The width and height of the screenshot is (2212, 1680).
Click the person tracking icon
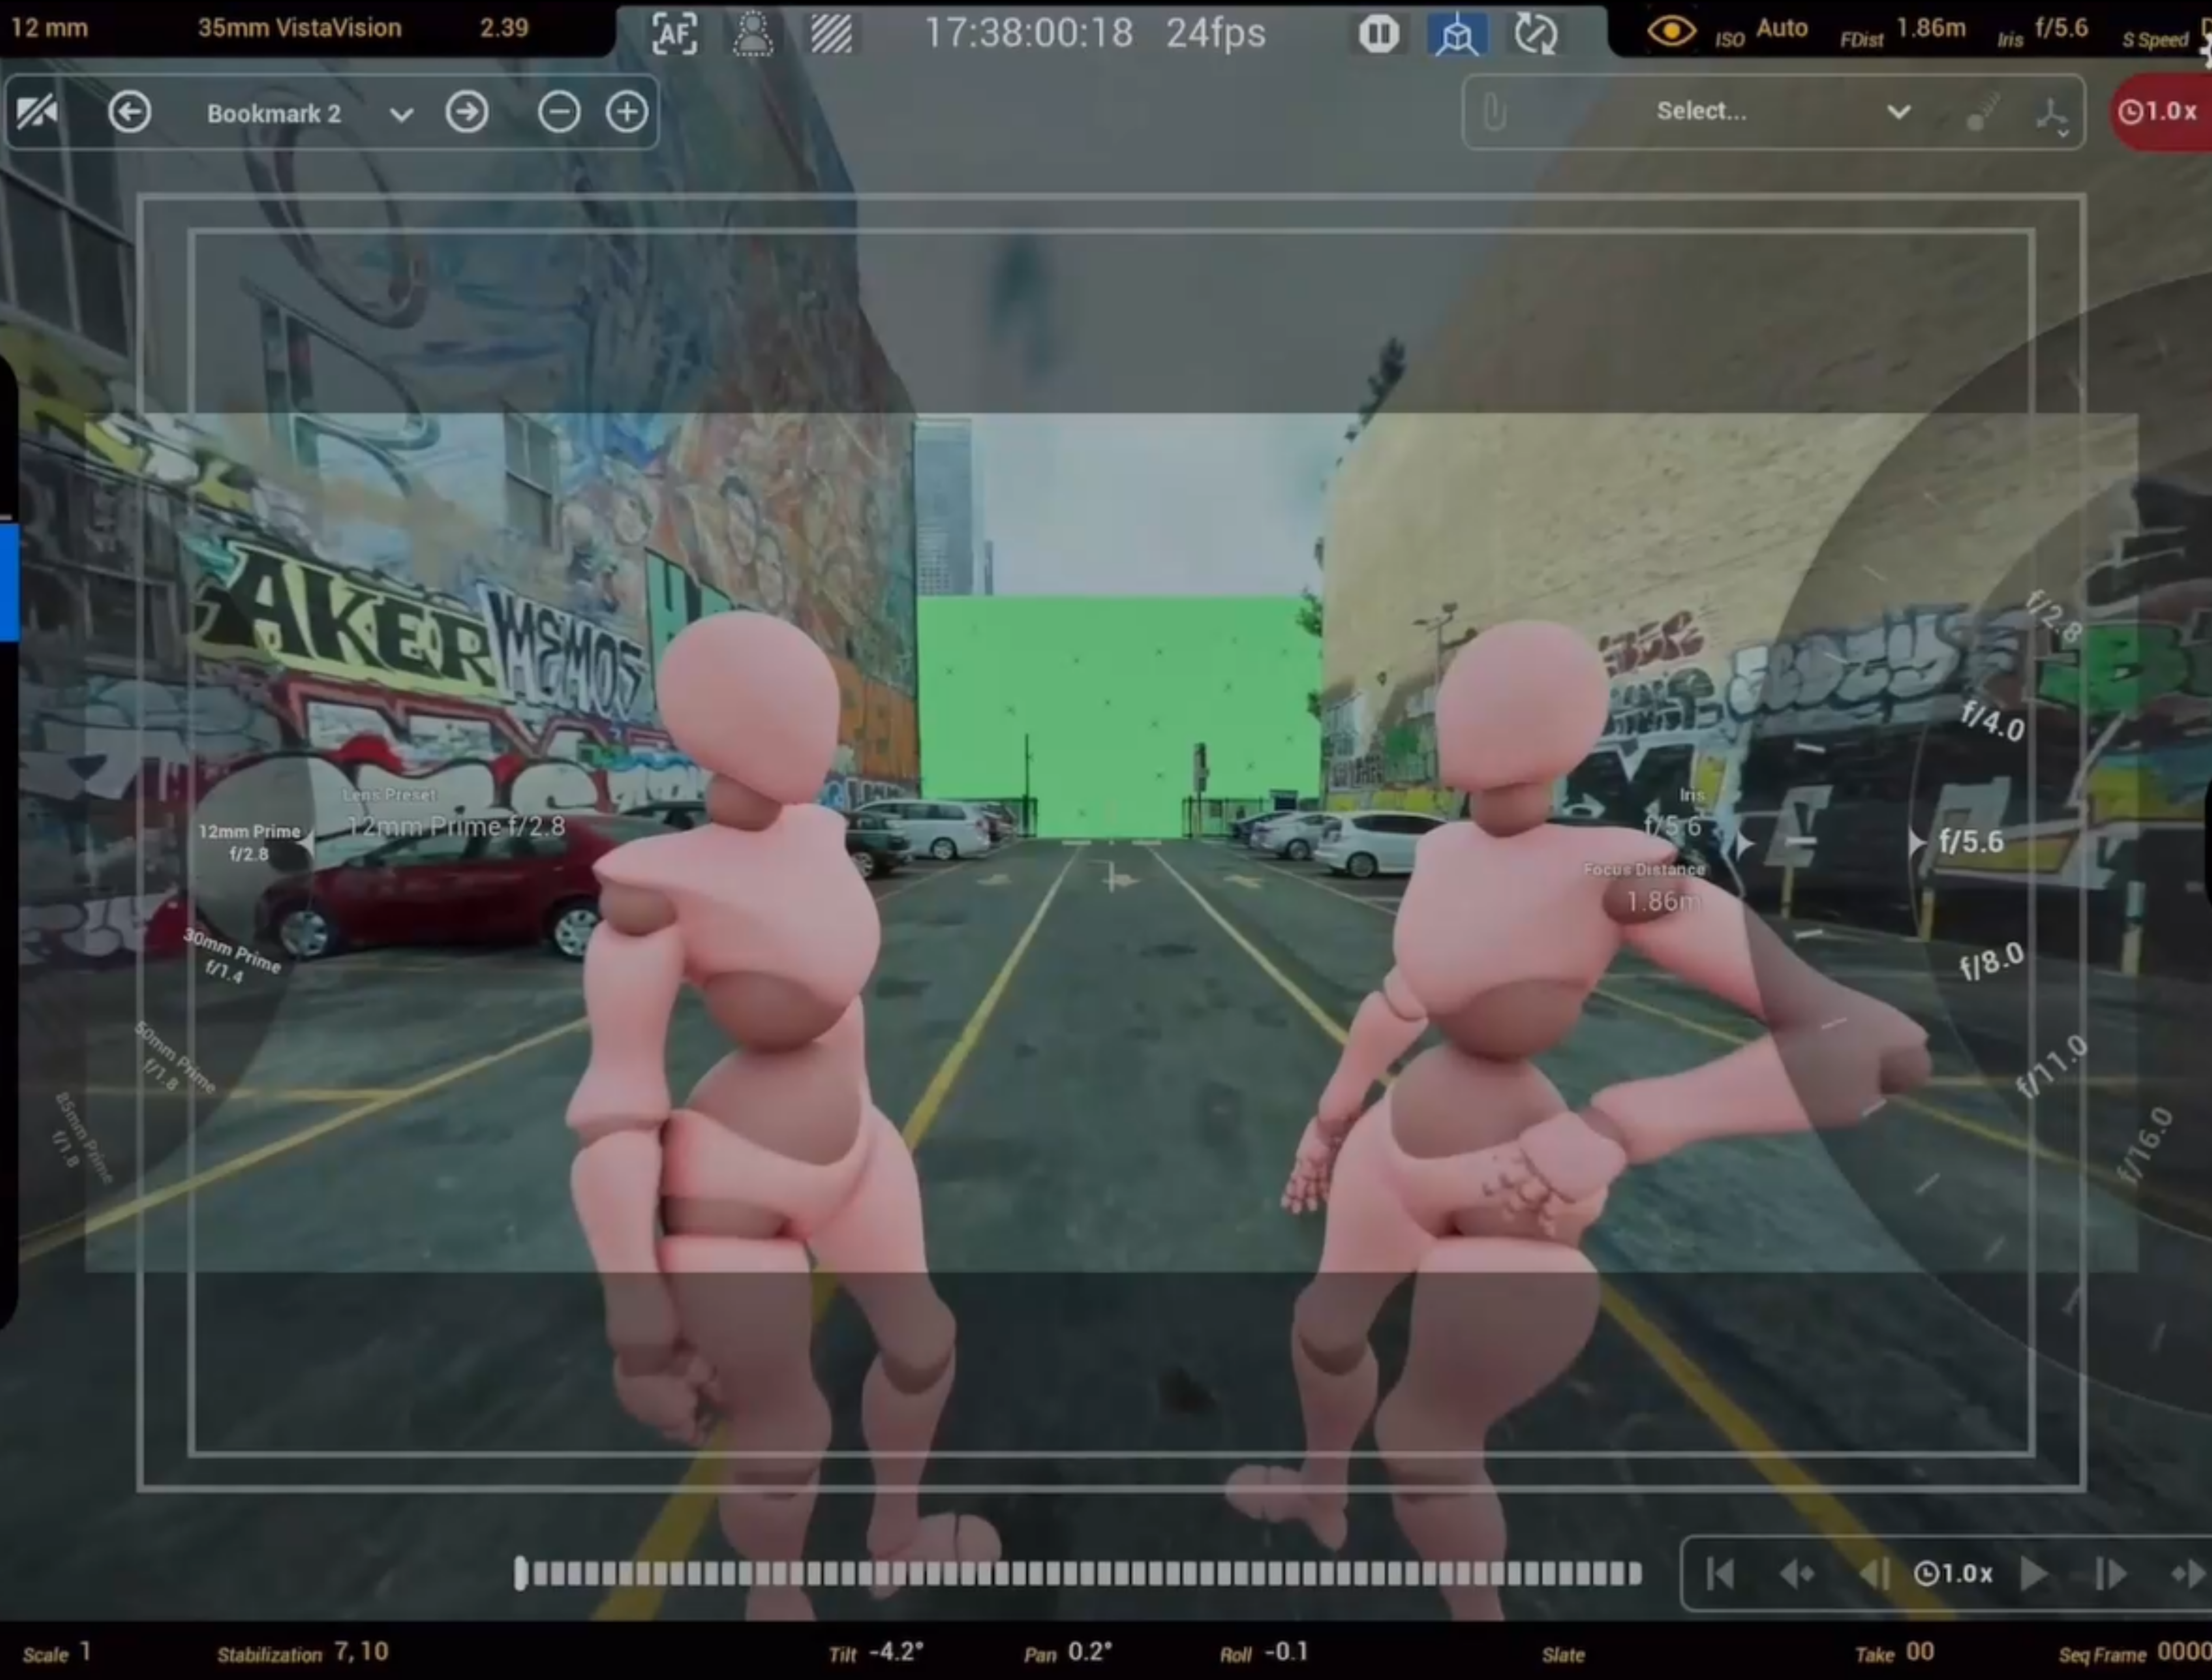point(753,34)
